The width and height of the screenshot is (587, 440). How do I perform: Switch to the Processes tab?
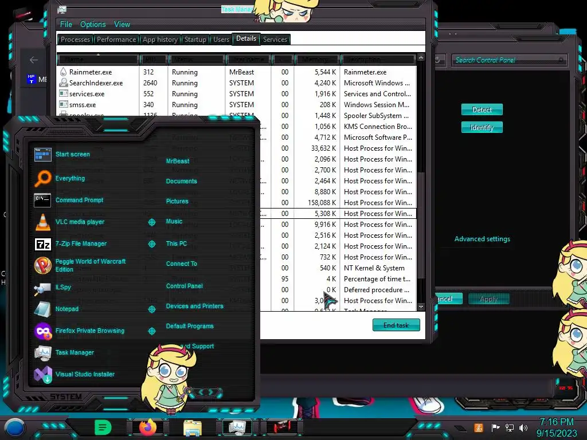[x=75, y=40]
